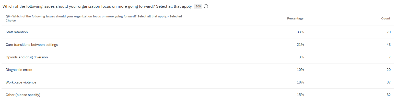The height and width of the screenshot is (106, 397).
Task: Click the 3% percentage for Opioids
Action: click(x=301, y=57)
